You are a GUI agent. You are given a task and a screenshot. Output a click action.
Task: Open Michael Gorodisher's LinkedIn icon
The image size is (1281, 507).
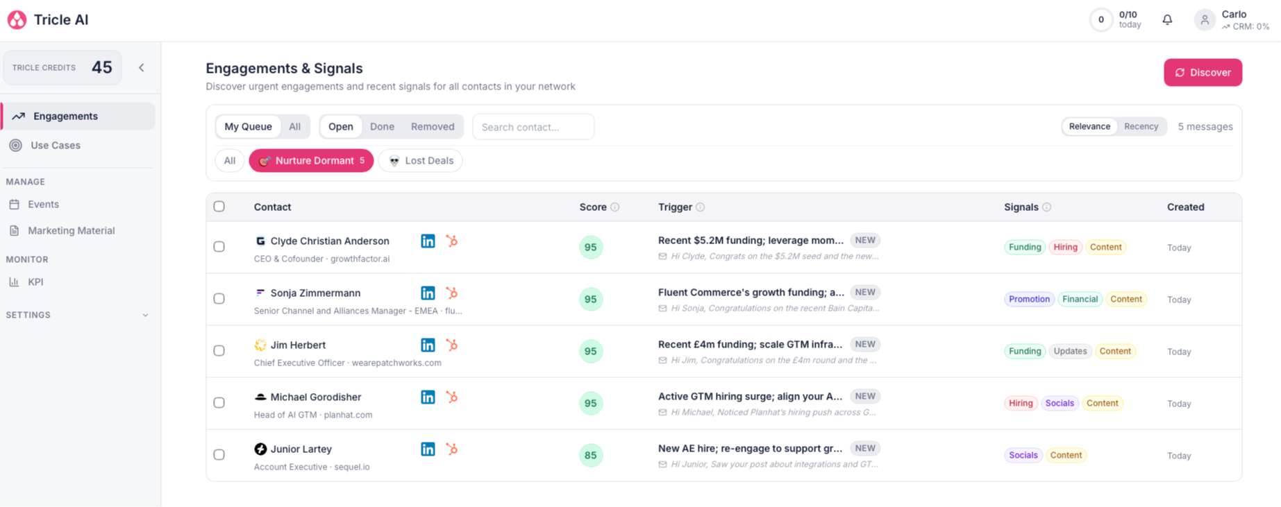428,397
